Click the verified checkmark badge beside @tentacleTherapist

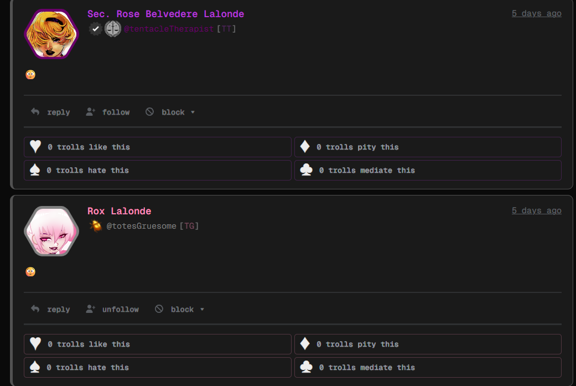(96, 29)
